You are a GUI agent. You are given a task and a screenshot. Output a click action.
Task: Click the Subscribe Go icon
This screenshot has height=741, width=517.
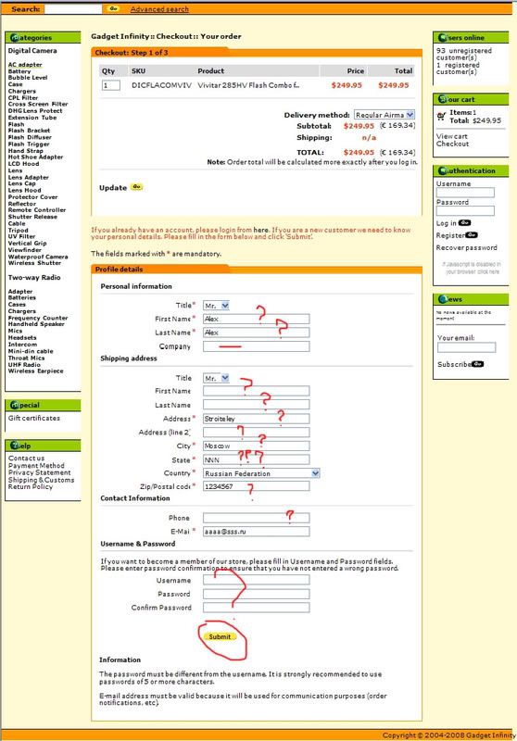click(x=477, y=364)
